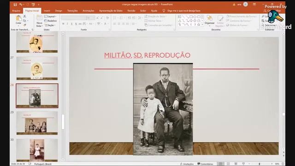Click the Undo arrow icon
Viewport: 295px width, 166px height.
click(x=21, y=5)
